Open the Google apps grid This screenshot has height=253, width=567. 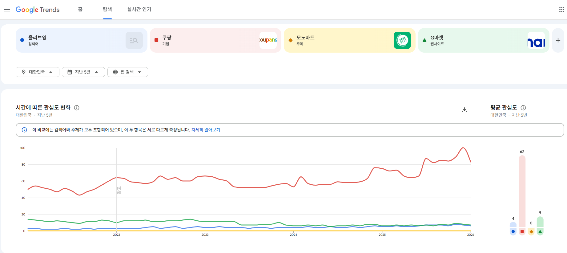(x=561, y=10)
